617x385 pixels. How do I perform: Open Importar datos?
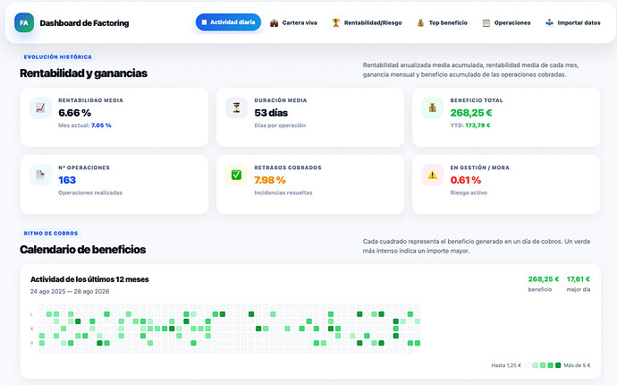(x=573, y=23)
